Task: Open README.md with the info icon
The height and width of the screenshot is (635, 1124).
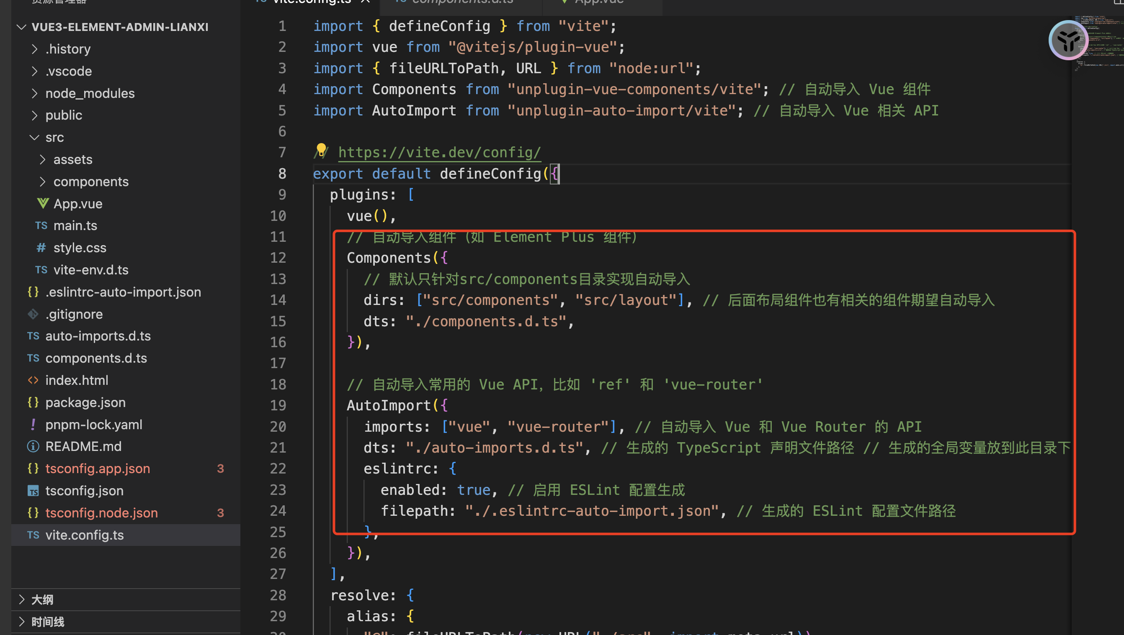Action: click(83, 446)
